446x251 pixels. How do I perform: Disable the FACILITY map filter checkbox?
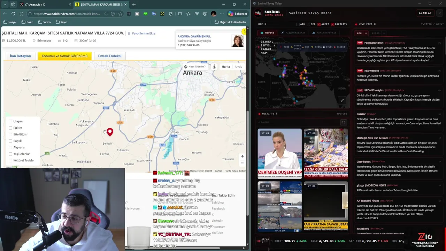pyautogui.click(x=333, y=24)
